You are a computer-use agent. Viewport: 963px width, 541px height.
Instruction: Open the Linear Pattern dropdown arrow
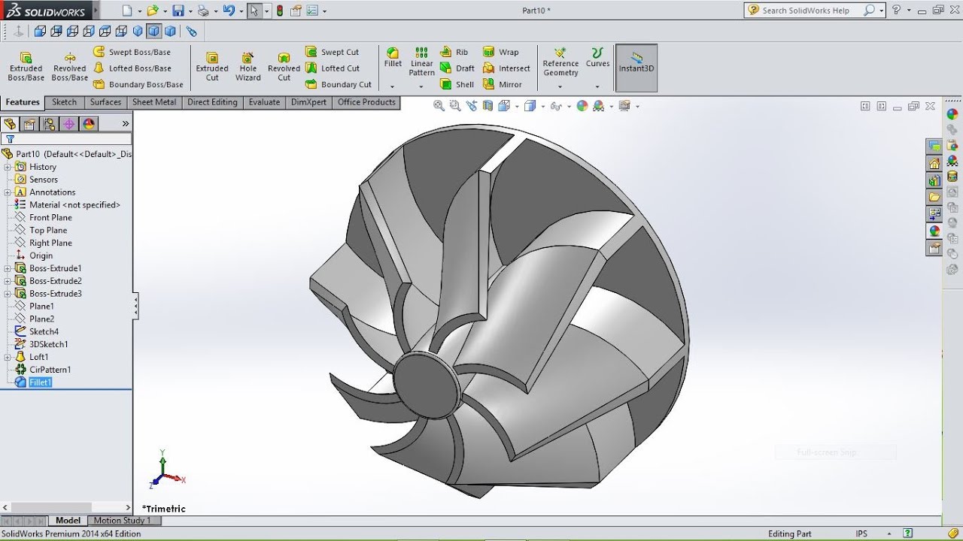pos(421,86)
